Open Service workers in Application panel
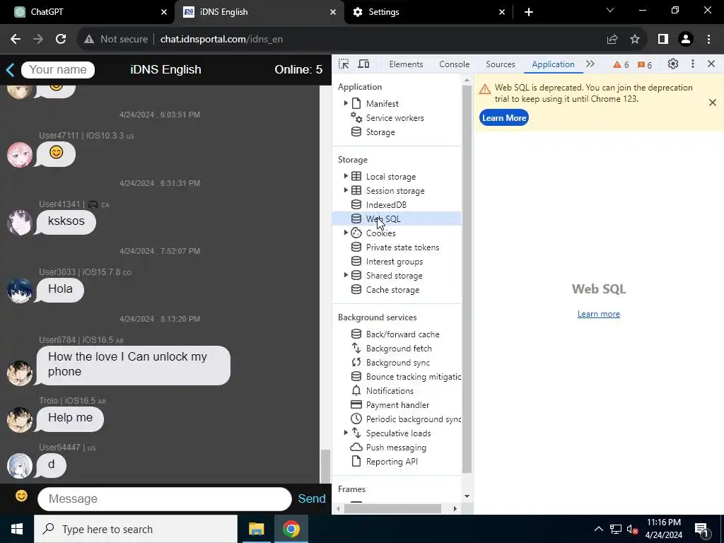The width and height of the screenshot is (724, 543). point(395,118)
